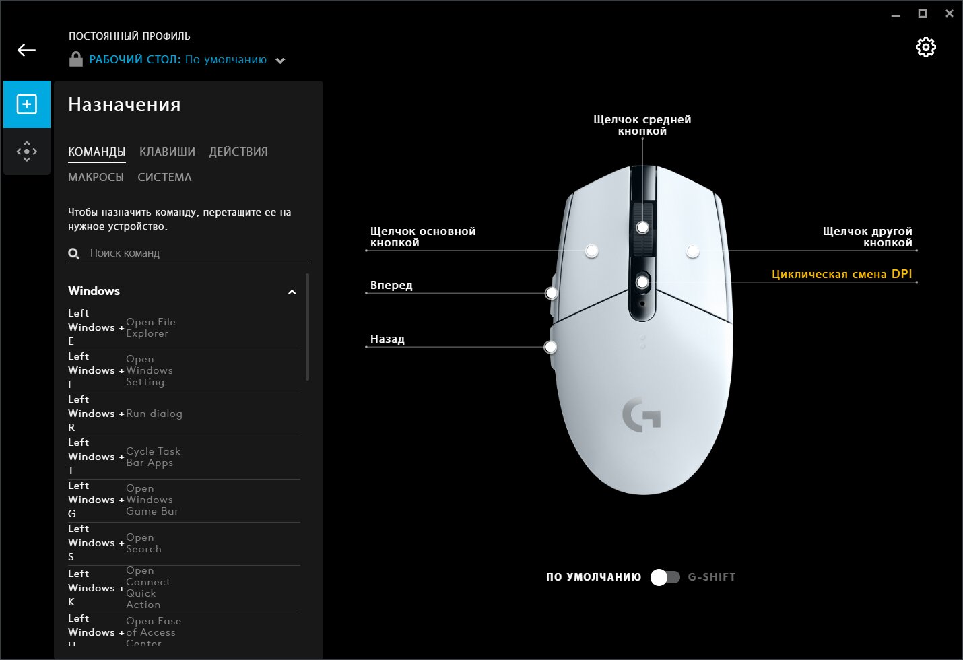Viewport: 963px width, 660px height.
Task: Open settings via the gear icon
Action: click(x=926, y=47)
